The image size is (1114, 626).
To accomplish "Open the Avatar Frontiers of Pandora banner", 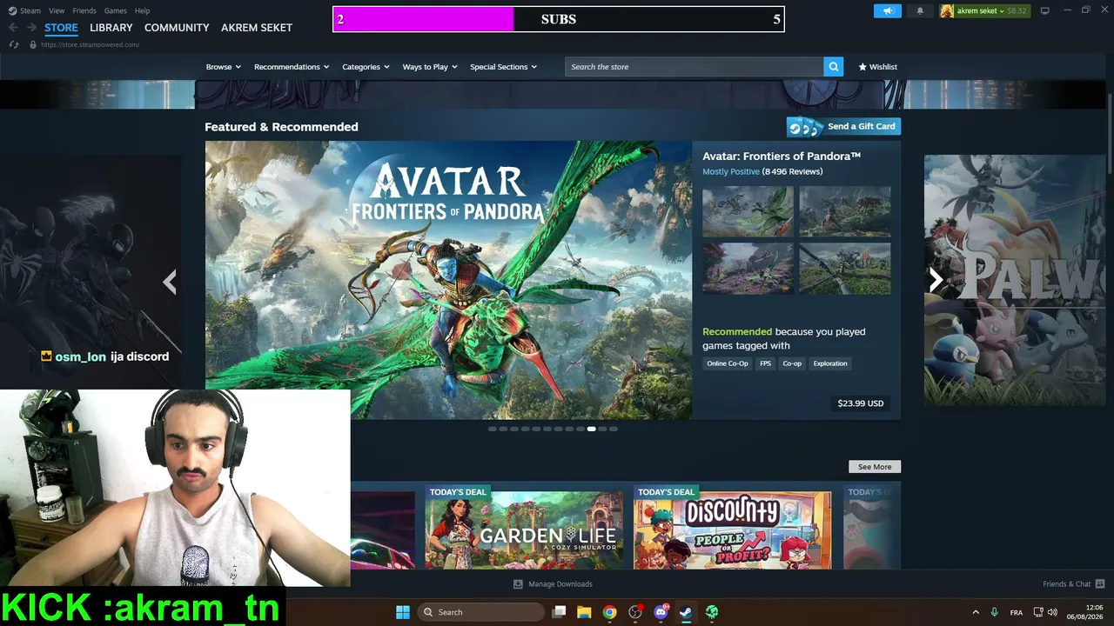I will click(449, 280).
